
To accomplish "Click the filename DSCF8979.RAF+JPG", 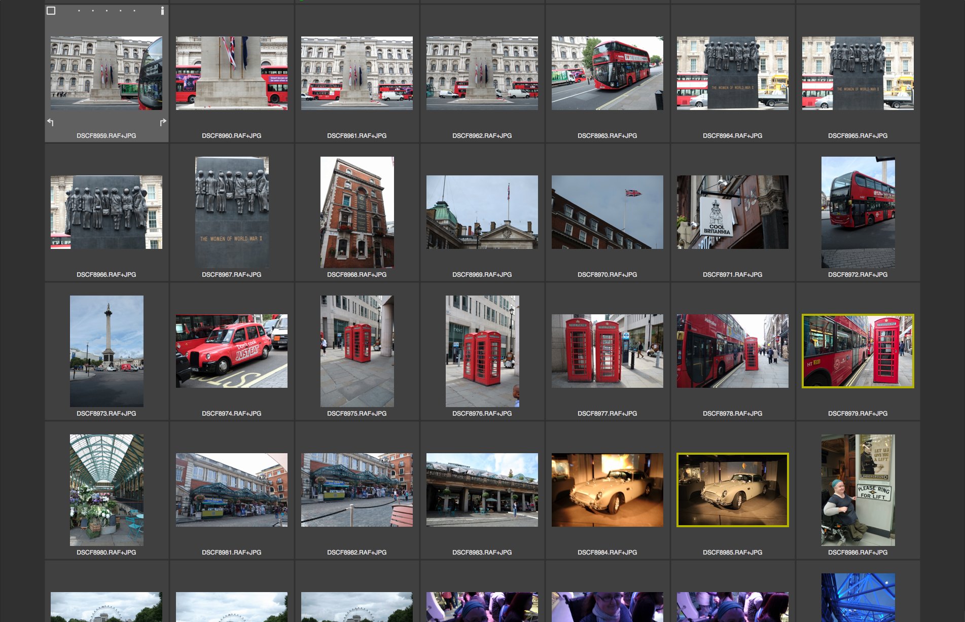I will (x=858, y=414).
